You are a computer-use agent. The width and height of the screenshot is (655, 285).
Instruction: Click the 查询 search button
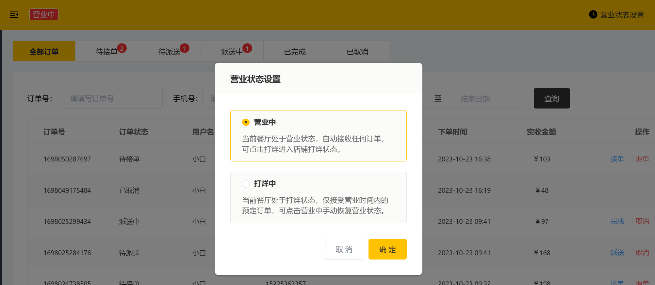coord(552,98)
